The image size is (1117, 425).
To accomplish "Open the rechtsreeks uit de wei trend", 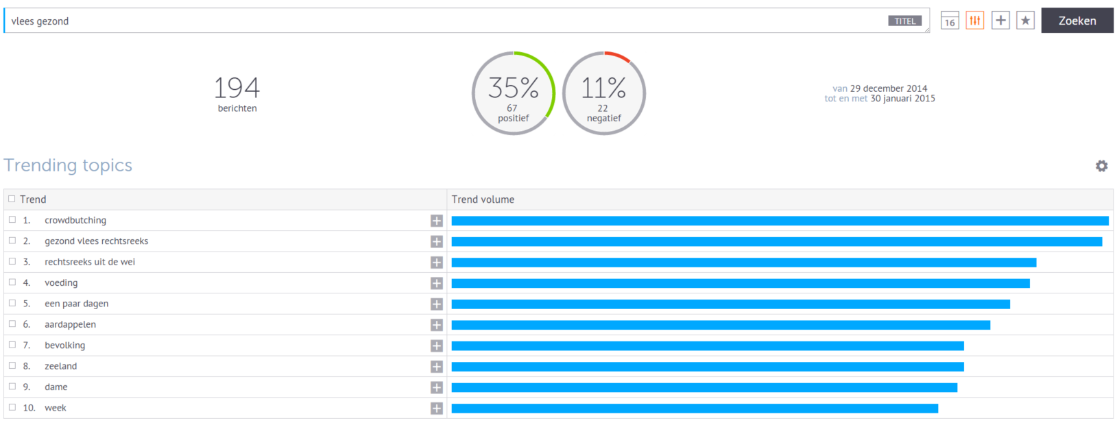I will tap(90, 262).
